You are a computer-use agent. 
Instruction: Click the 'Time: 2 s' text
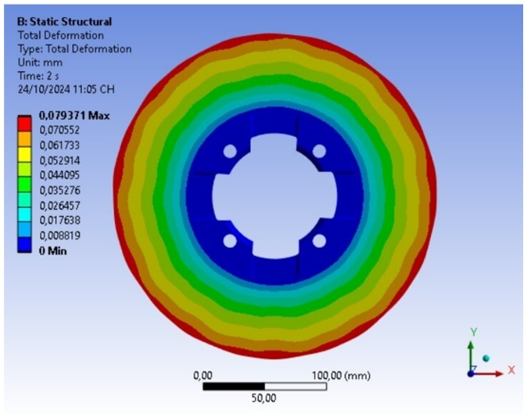tap(39, 76)
